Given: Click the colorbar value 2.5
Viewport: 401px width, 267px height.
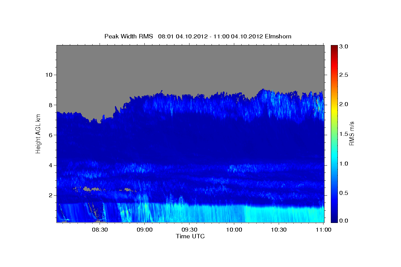Looking at the screenshot, I should (344, 75).
